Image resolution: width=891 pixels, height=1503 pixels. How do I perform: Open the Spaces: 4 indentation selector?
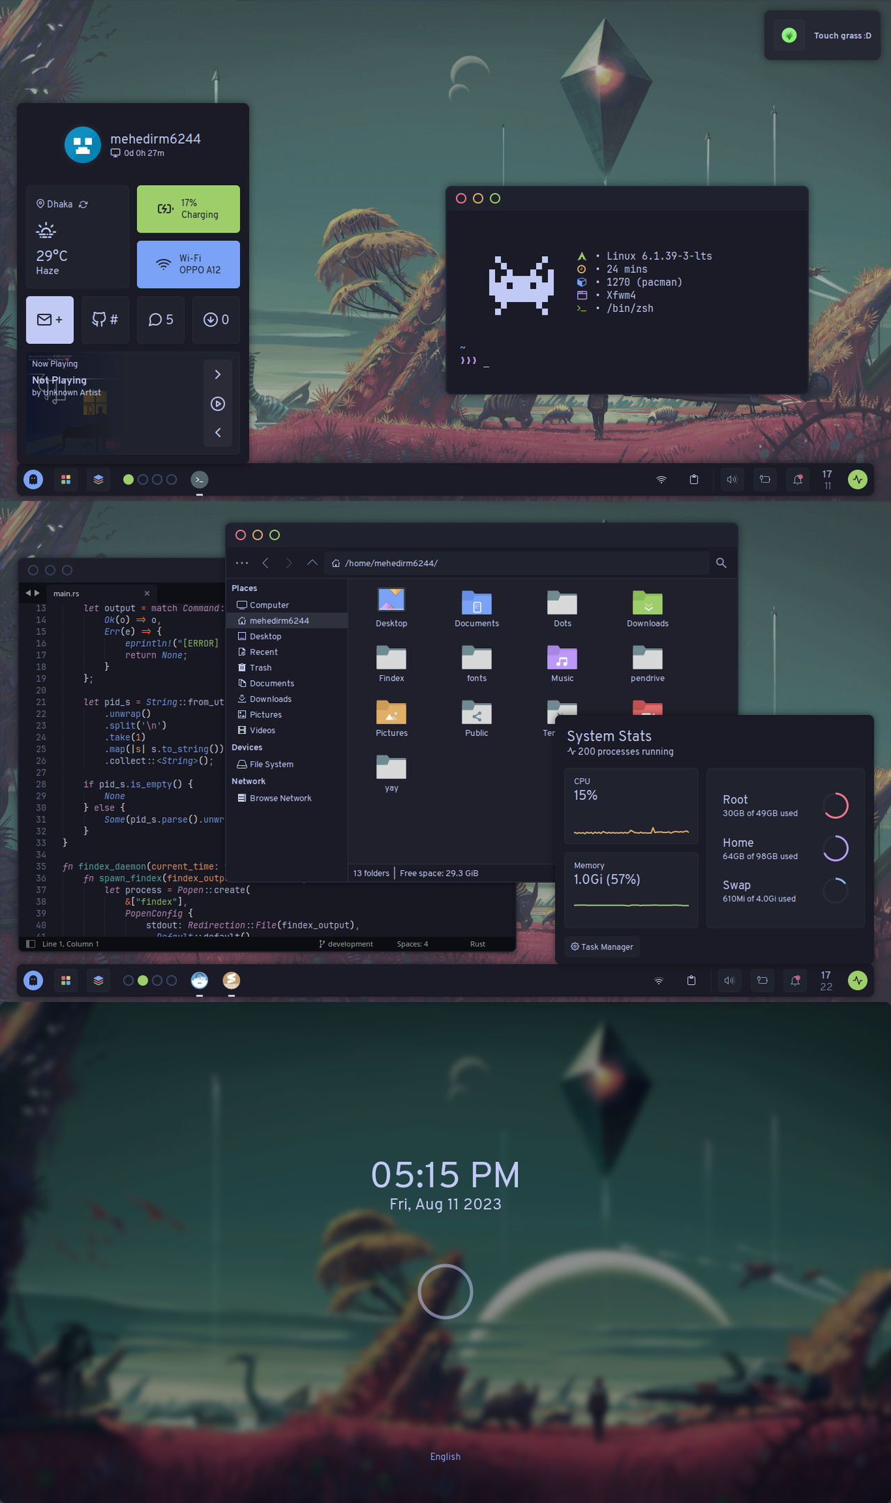pyautogui.click(x=413, y=944)
